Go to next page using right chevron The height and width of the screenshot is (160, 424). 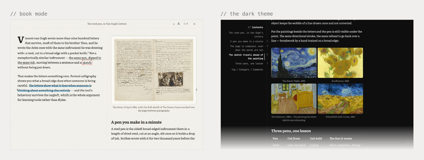[x=196, y=90]
